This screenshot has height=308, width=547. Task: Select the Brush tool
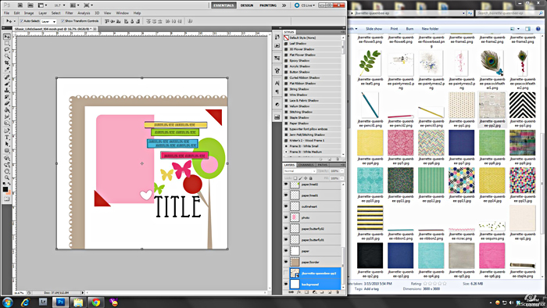6,84
